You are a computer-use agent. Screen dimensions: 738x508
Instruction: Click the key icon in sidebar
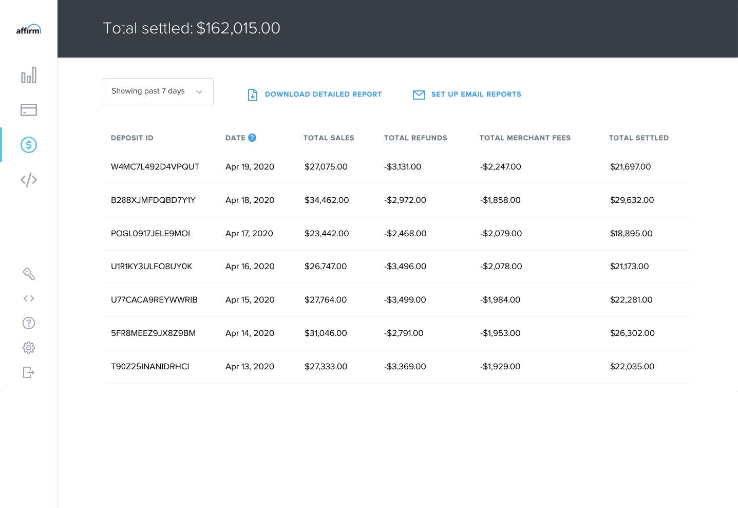pos(29,274)
